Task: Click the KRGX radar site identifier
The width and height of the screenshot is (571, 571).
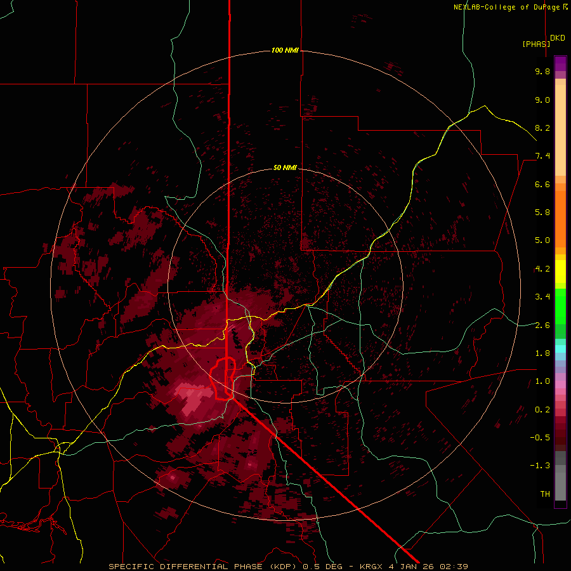Action: 371,567
